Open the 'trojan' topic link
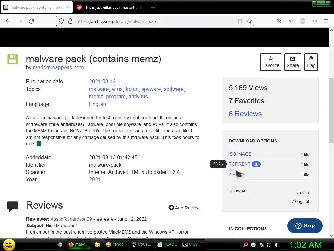 click(x=132, y=89)
